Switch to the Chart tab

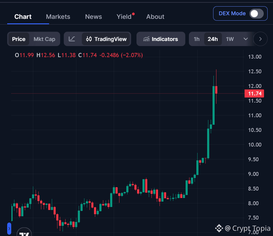(x=23, y=17)
